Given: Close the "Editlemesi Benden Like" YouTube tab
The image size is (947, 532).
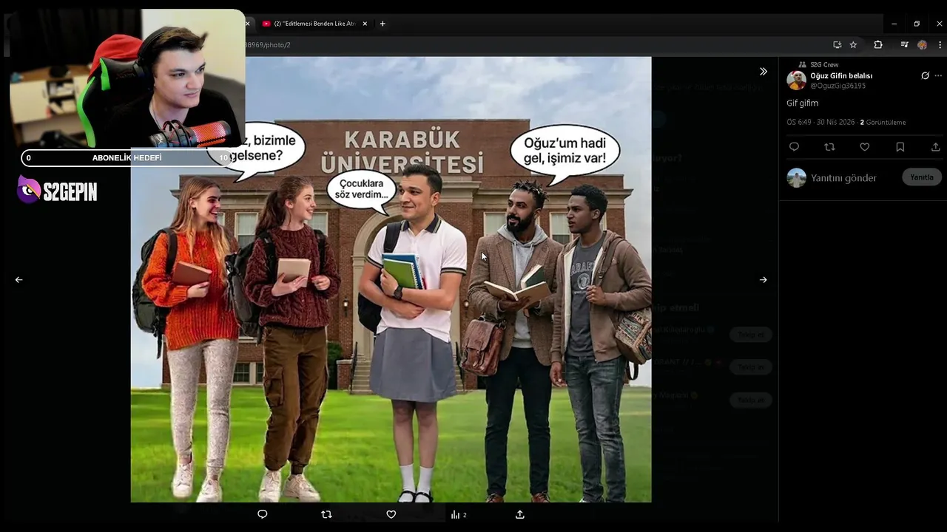Looking at the screenshot, I should click(x=365, y=24).
